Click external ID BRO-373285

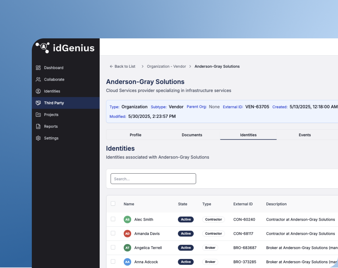pyautogui.click(x=245, y=262)
